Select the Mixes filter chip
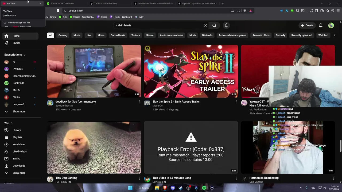The height and width of the screenshot is (192, 342). 101,35
